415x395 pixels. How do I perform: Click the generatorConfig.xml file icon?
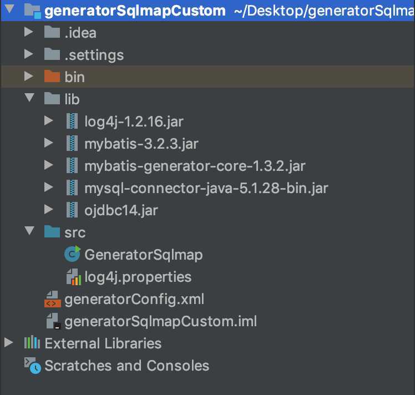click(x=52, y=299)
